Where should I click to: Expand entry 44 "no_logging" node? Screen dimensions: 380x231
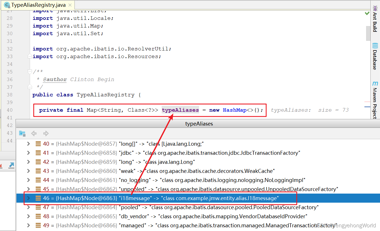(28, 180)
